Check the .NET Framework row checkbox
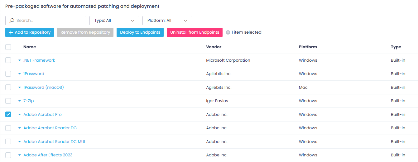 pyautogui.click(x=8, y=60)
